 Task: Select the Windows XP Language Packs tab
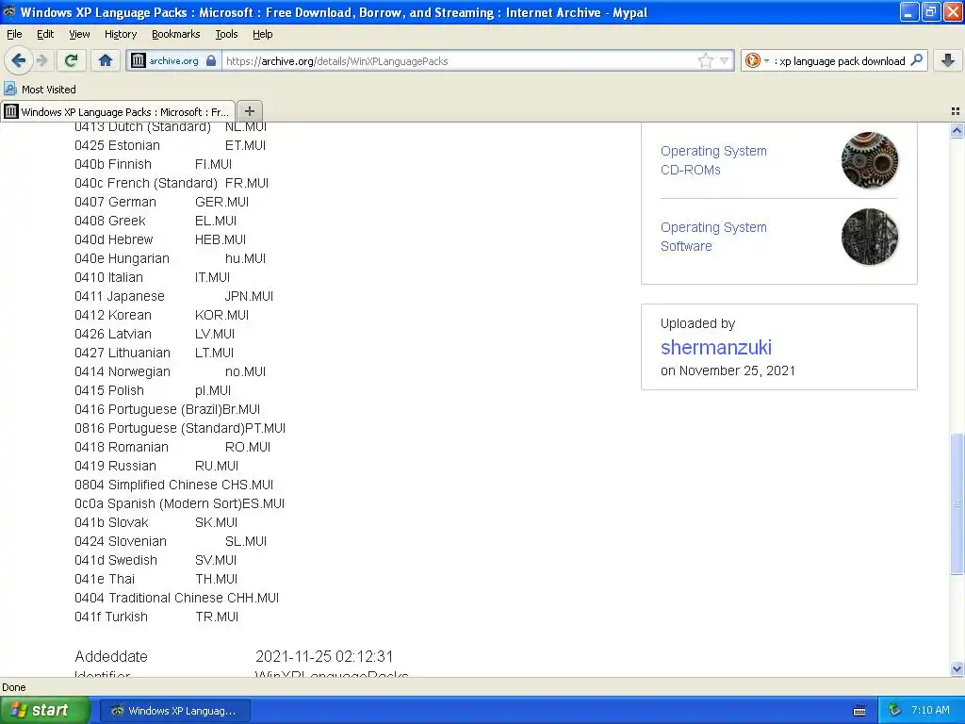coord(118,111)
